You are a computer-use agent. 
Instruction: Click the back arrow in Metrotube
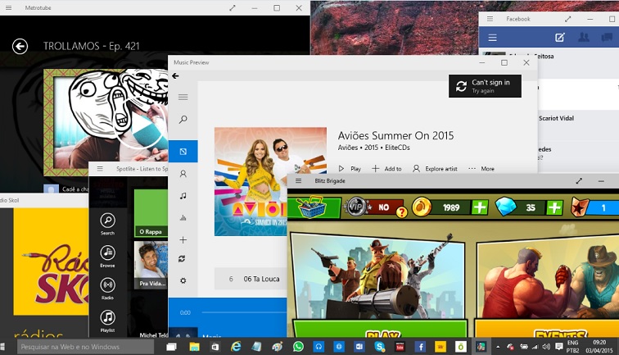tap(20, 47)
